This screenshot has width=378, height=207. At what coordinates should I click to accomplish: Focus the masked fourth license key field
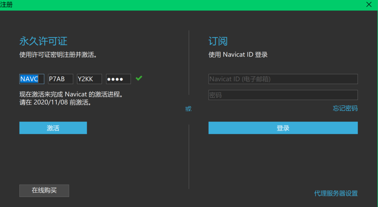tap(118, 79)
